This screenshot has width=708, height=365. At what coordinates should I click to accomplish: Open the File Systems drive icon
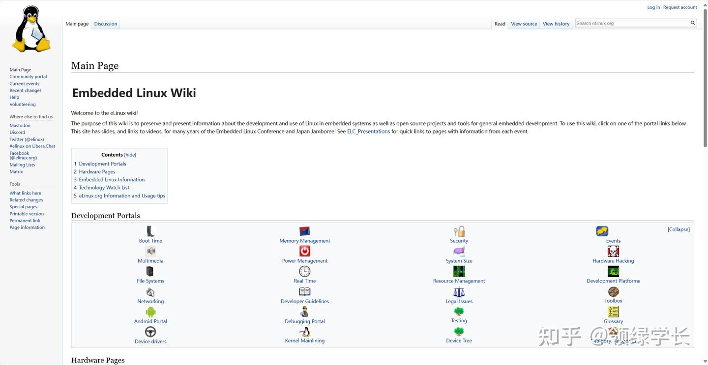click(150, 272)
